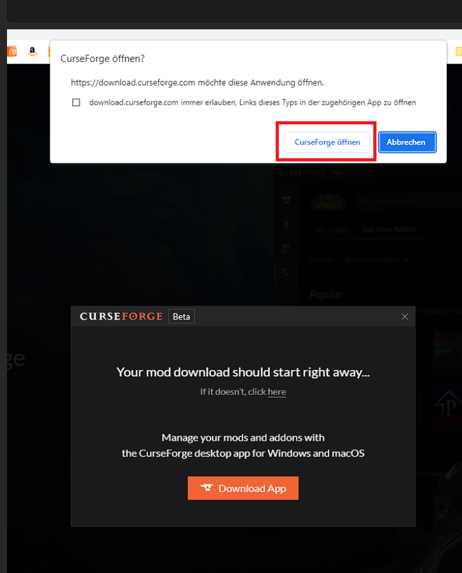Click the Beta badge next to logo
This screenshot has height=573, width=462.
(x=181, y=316)
